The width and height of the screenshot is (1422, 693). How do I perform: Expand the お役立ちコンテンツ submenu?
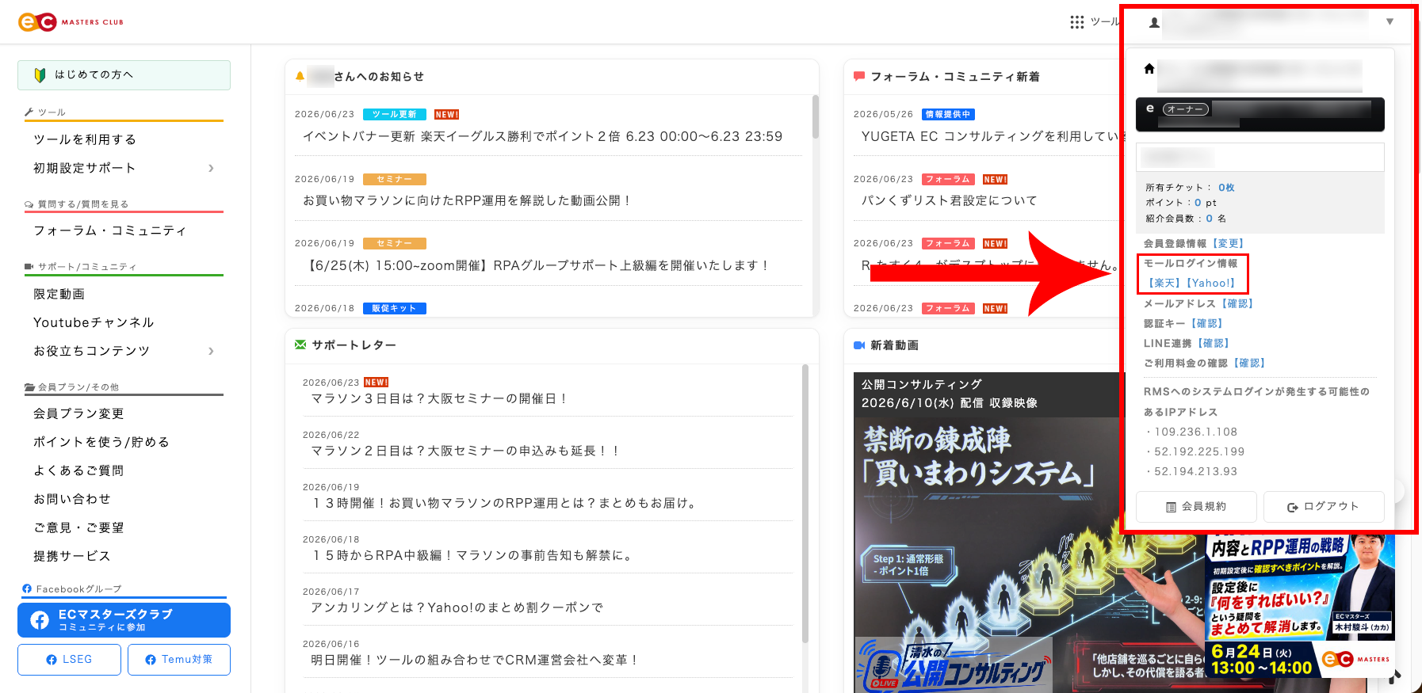point(211,351)
